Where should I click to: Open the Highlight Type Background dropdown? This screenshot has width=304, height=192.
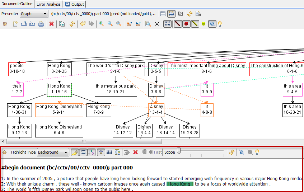click(x=53, y=152)
